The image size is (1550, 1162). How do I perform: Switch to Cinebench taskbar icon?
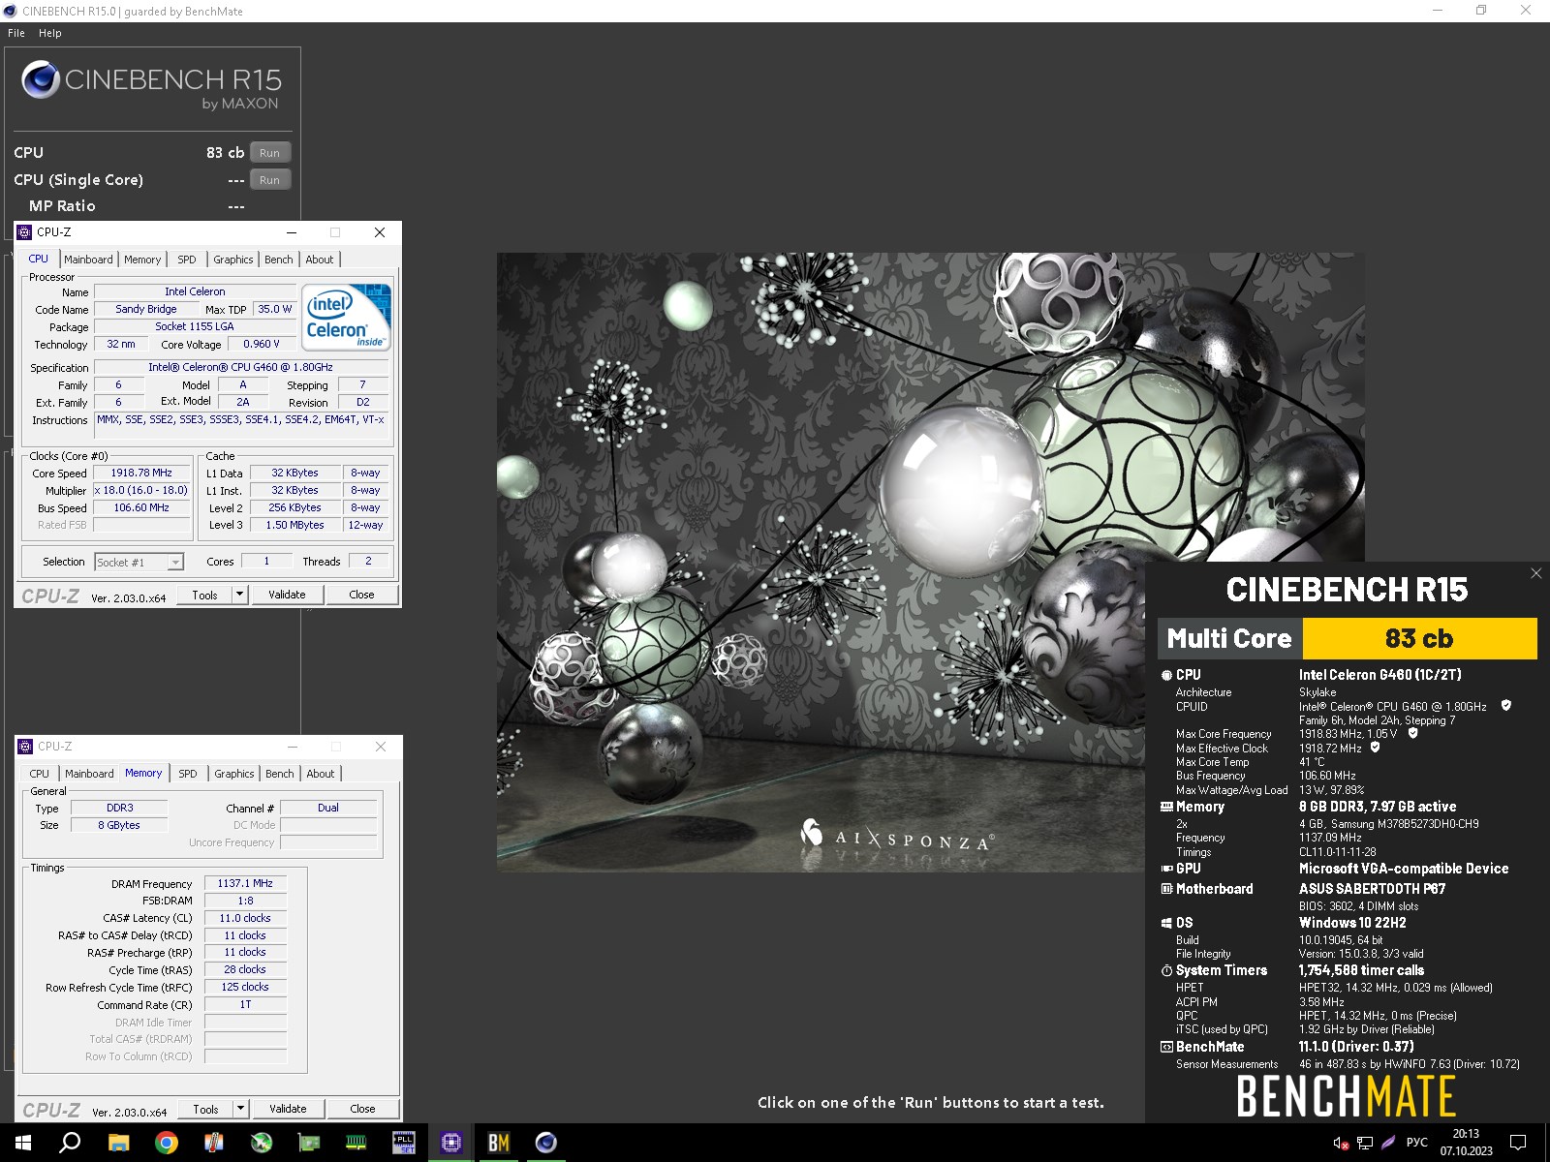pyautogui.click(x=545, y=1143)
